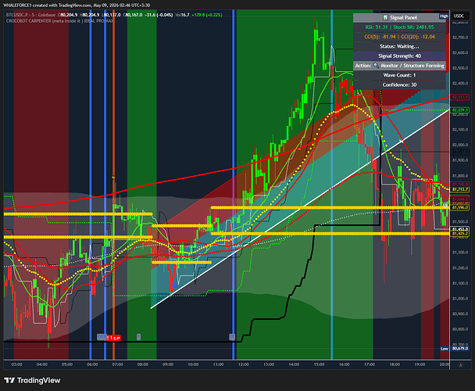
Task: Click the 81,000.0 price axis label
Action: [460, 299]
